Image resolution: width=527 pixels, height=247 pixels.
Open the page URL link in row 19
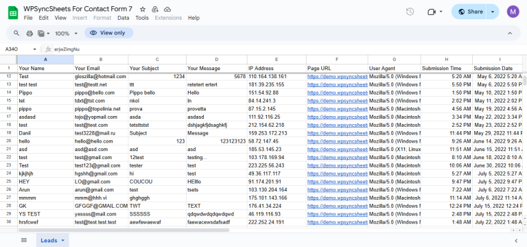337,133
